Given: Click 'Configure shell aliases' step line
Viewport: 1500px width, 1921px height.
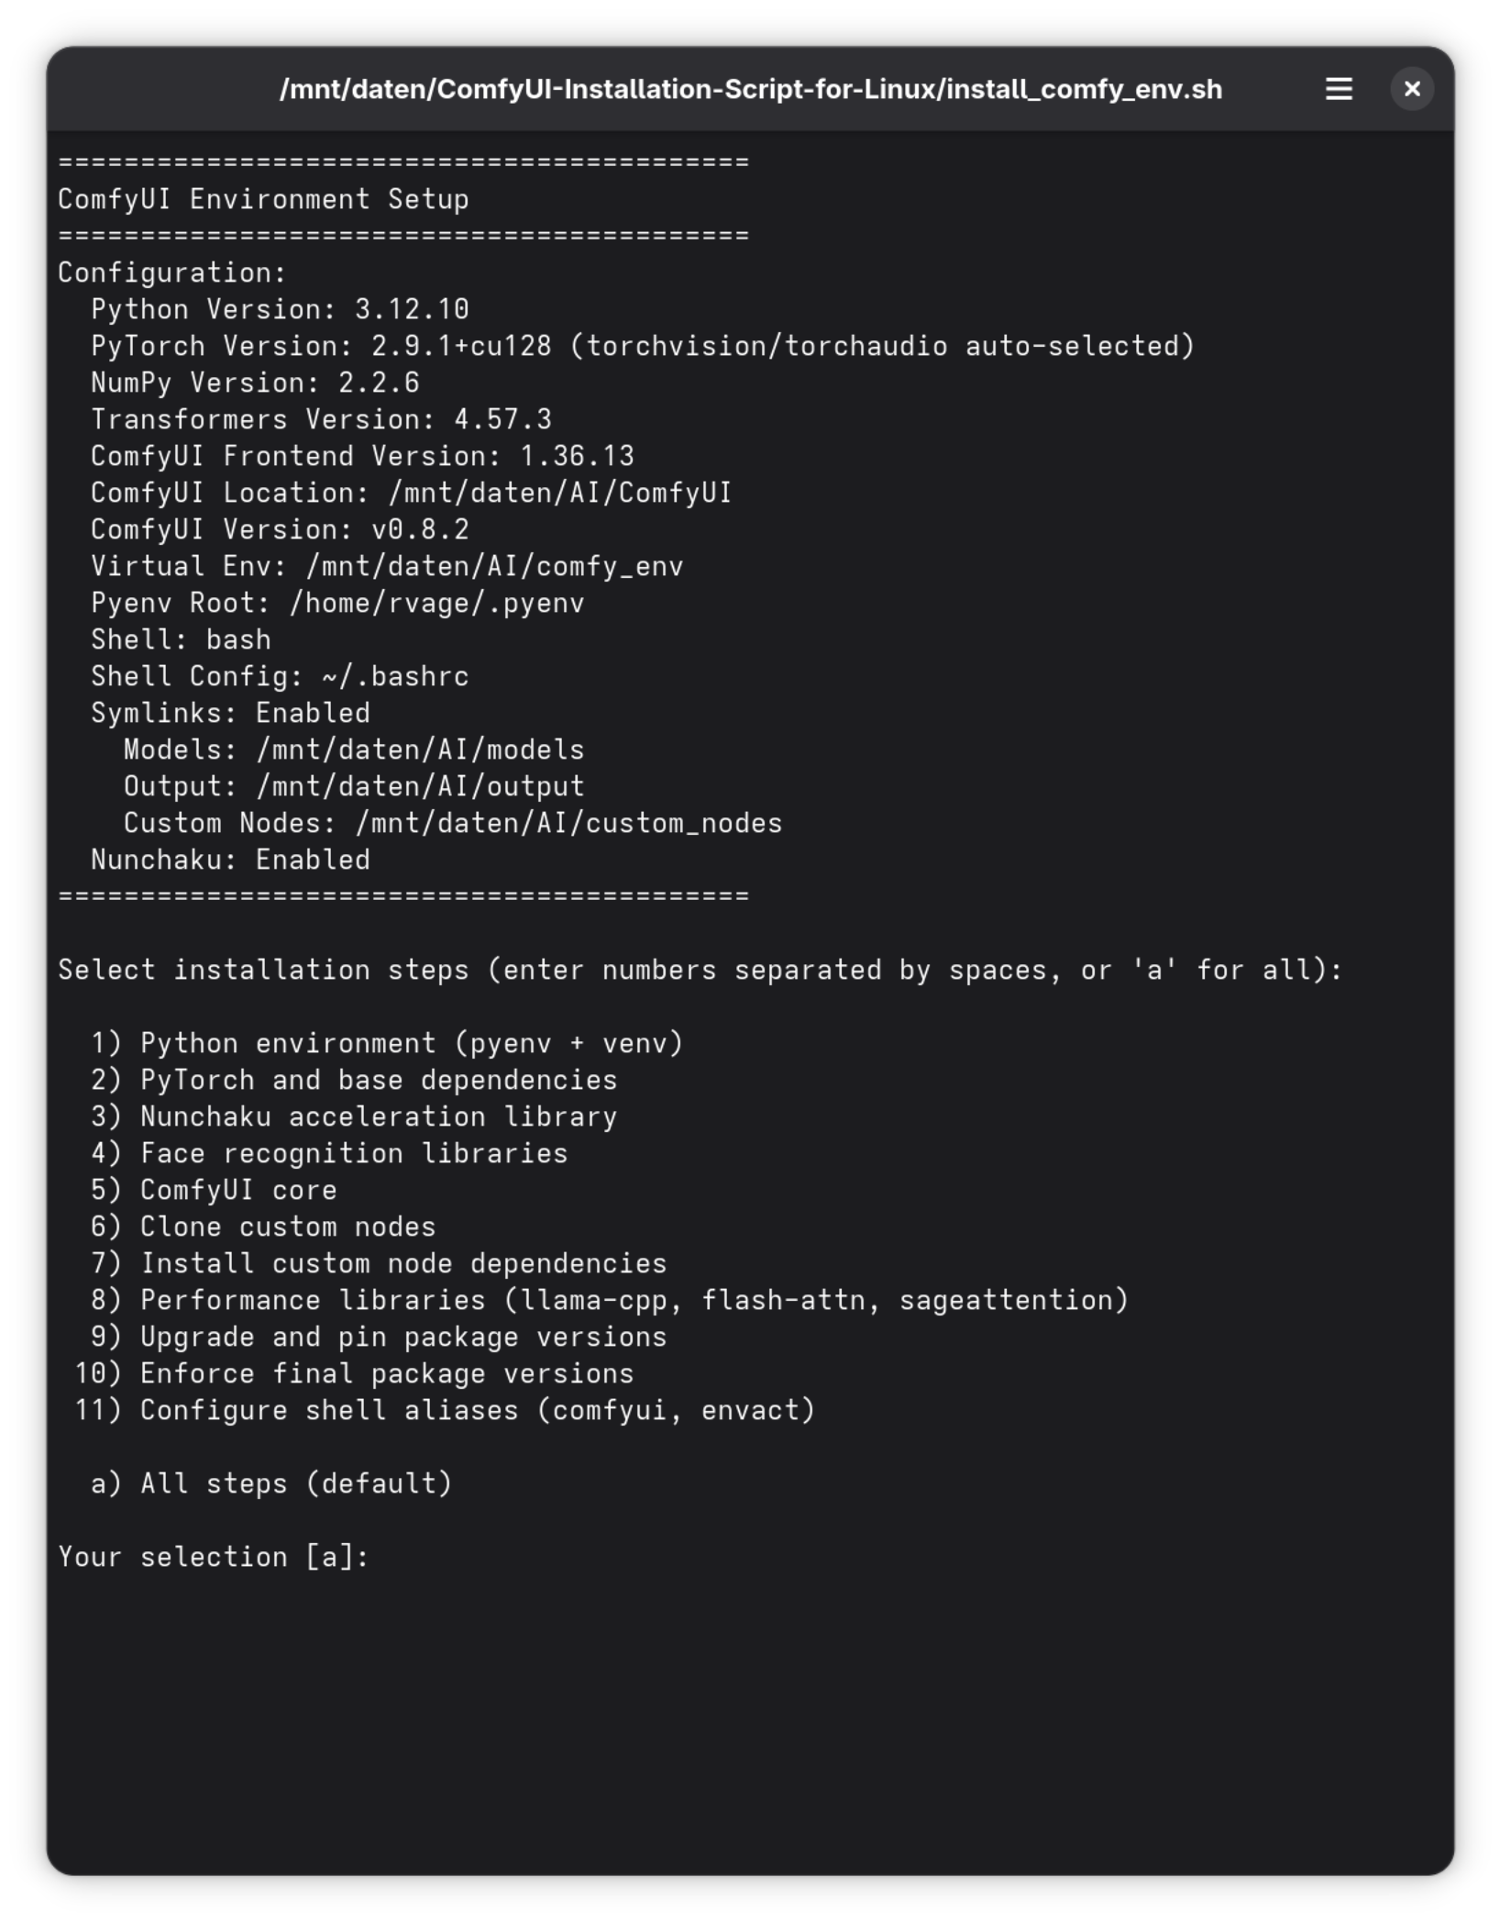Looking at the screenshot, I should (x=445, y=1410).
